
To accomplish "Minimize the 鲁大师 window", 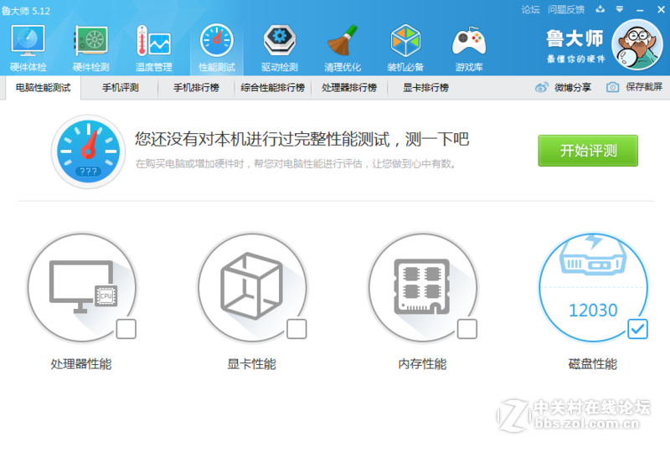I will coord(640,9).
